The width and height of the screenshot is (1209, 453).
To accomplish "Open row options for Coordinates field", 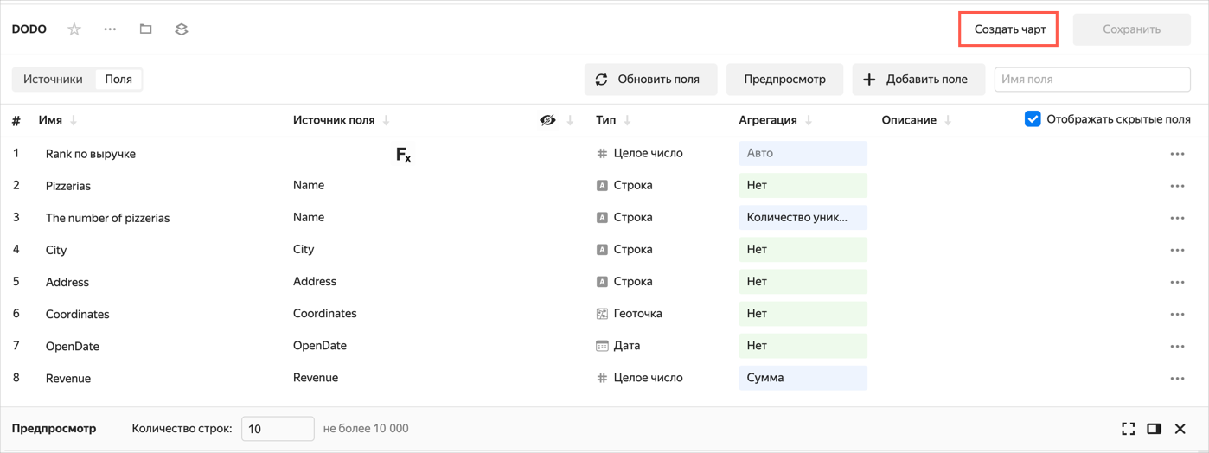I will click(x=1177, y=315).
